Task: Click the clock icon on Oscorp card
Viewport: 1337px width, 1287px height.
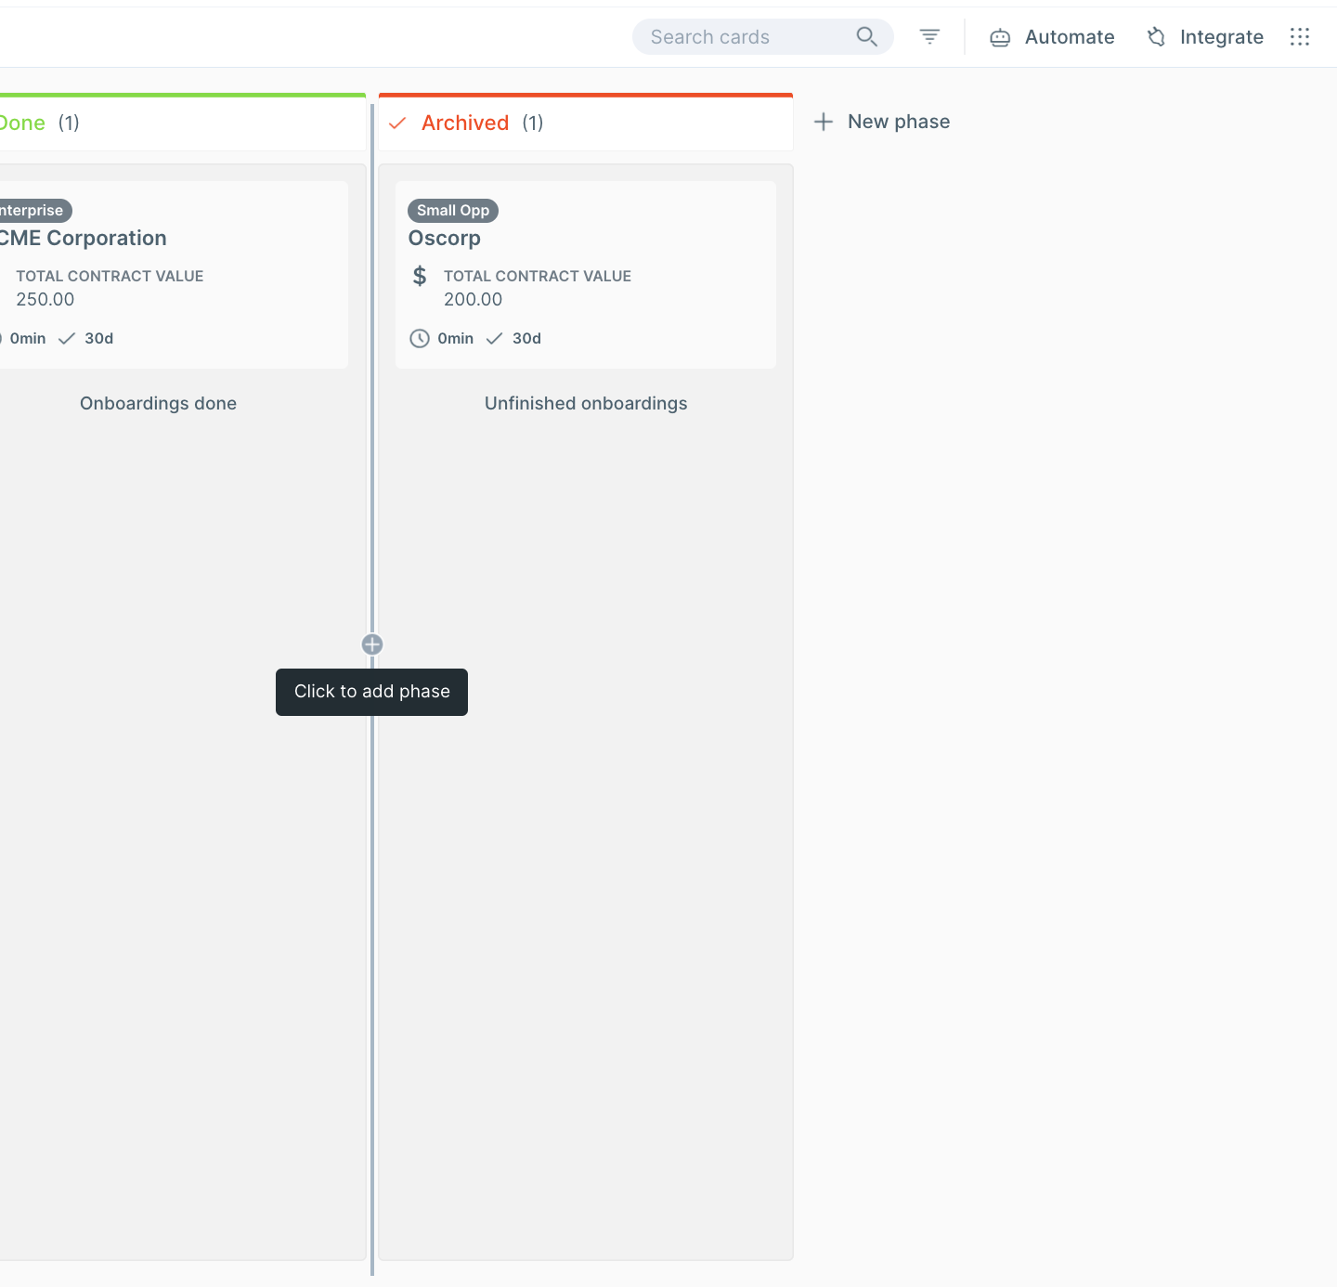Action: [x=420, y=339]
